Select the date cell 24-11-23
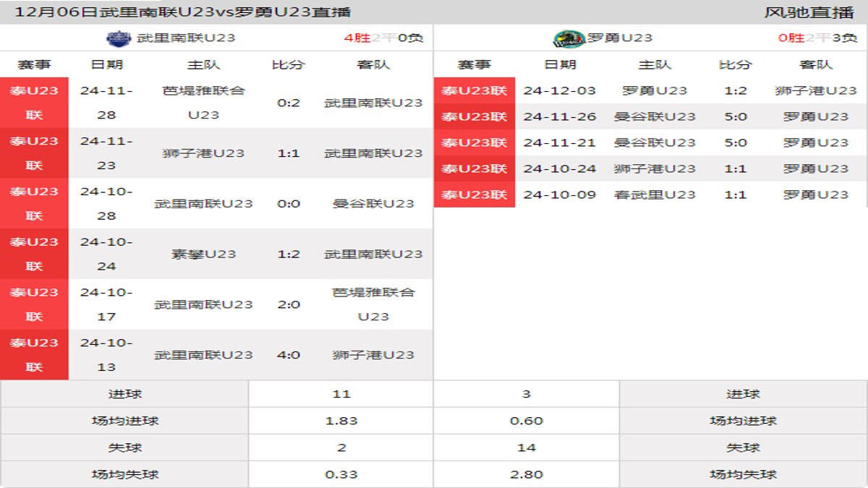Image resolution: width=868 pixels, height=488 pixels. [106, 153]
